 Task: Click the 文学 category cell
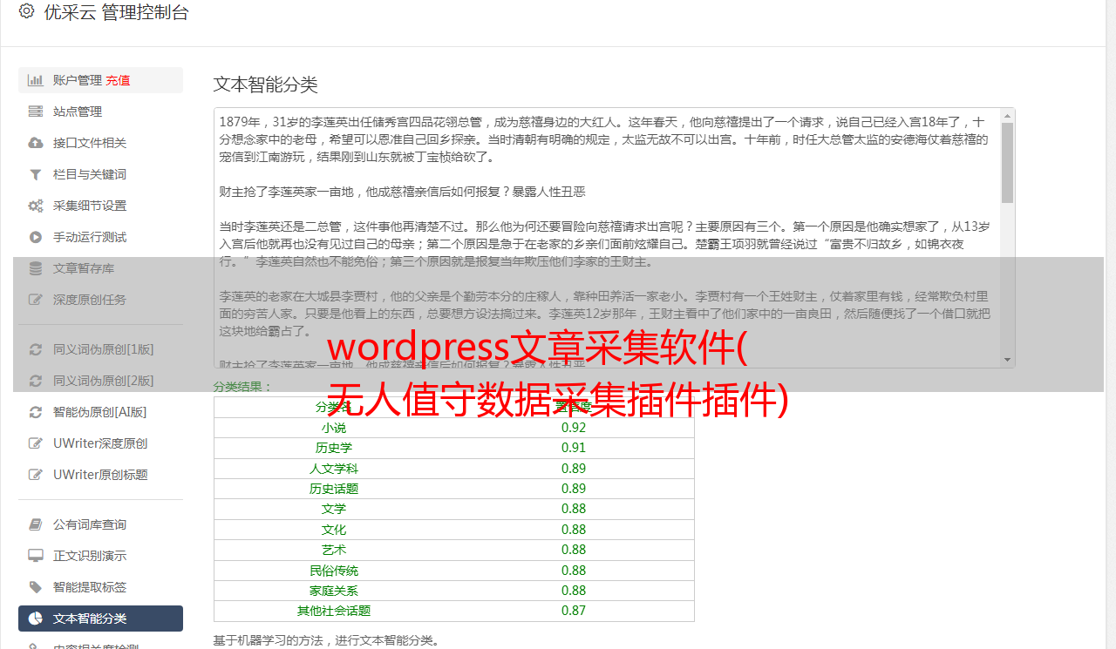[334, 509]
